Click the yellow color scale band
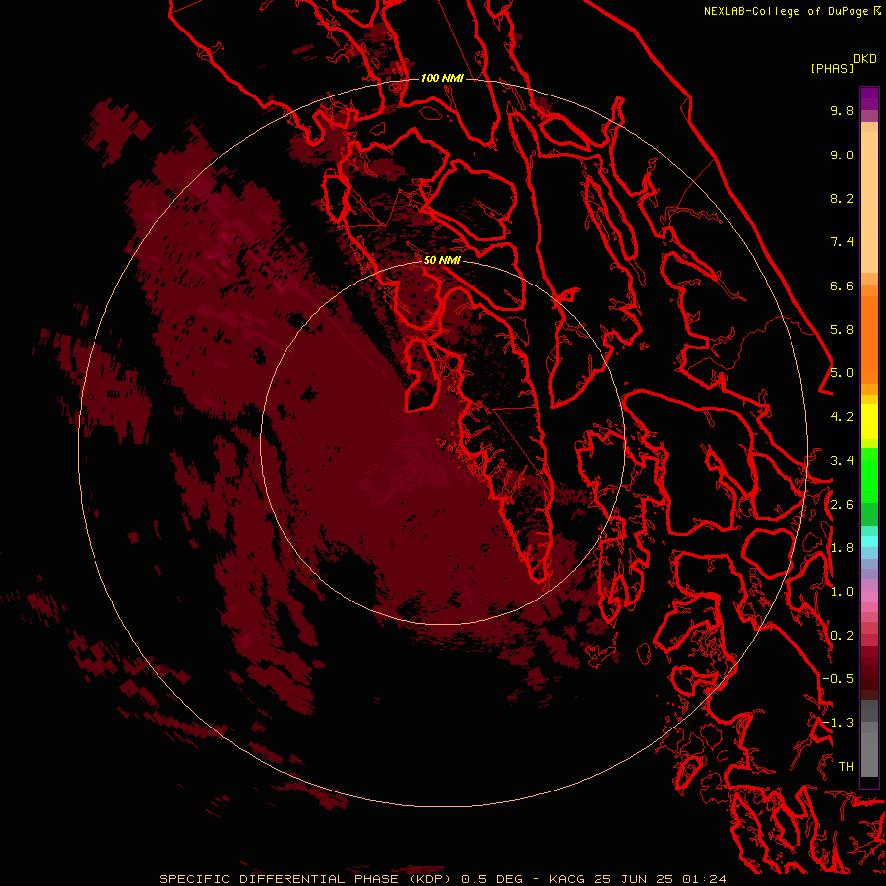Viewport: 886px width, 886px height. click(869, 421)
